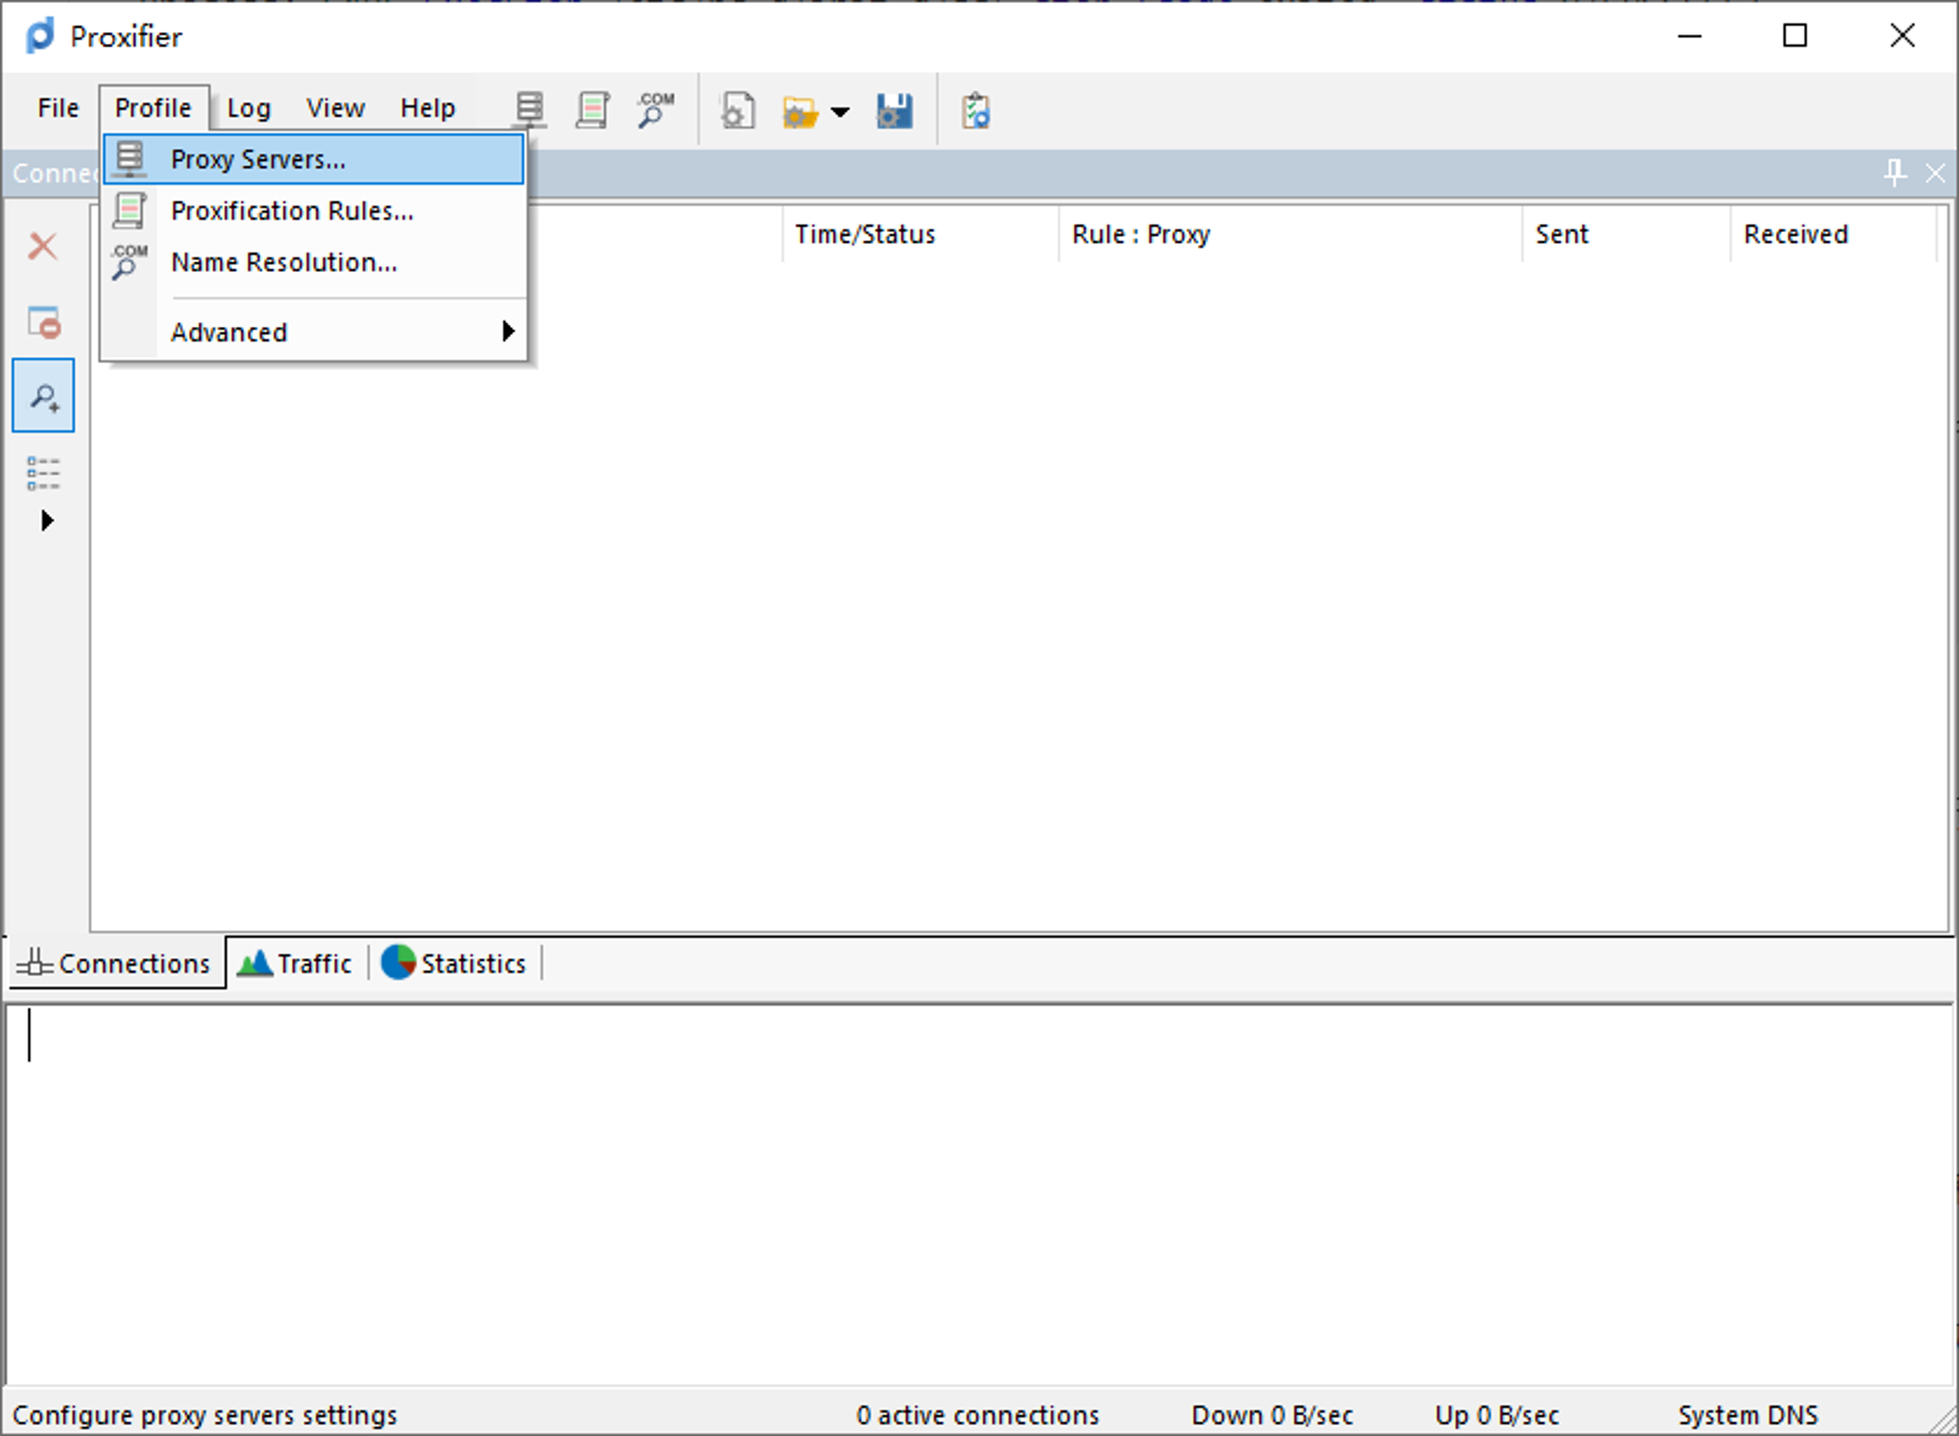Close the Connections panel

[1935, 173]
